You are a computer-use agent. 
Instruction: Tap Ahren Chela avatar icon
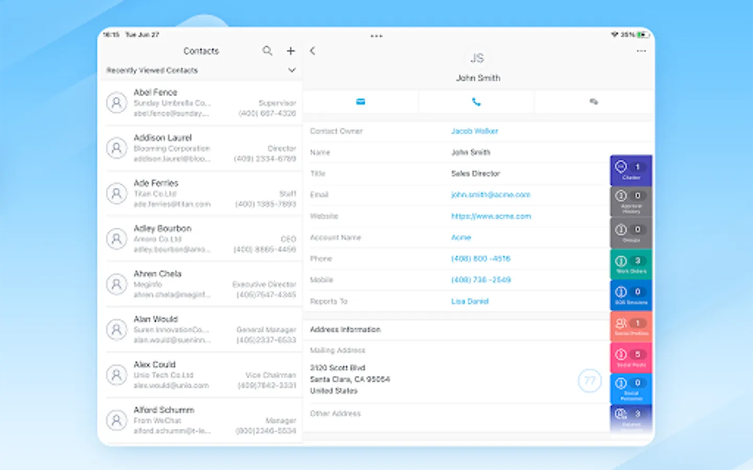point(117,285)
